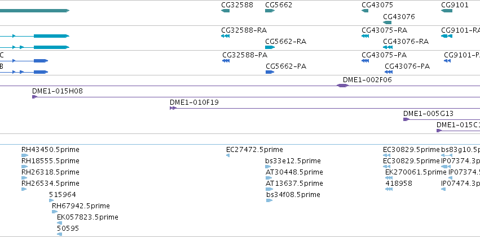This screenshot has height=237, width=480.
Task: Click the 418958 feature glyph
Action: [389, 189]
